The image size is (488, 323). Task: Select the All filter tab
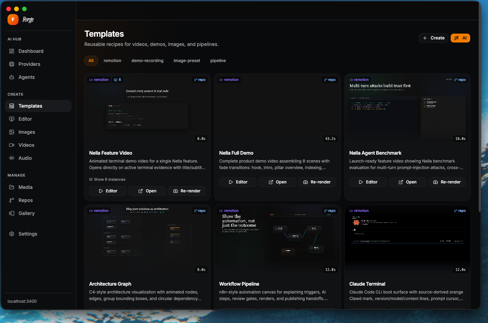tap(91, 61)
